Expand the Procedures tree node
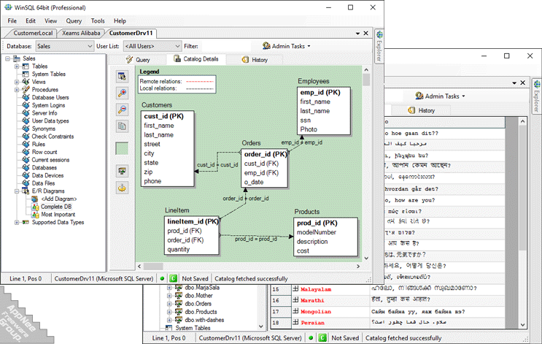The width and height of the screenshot is (542, 344). [17, 90]
